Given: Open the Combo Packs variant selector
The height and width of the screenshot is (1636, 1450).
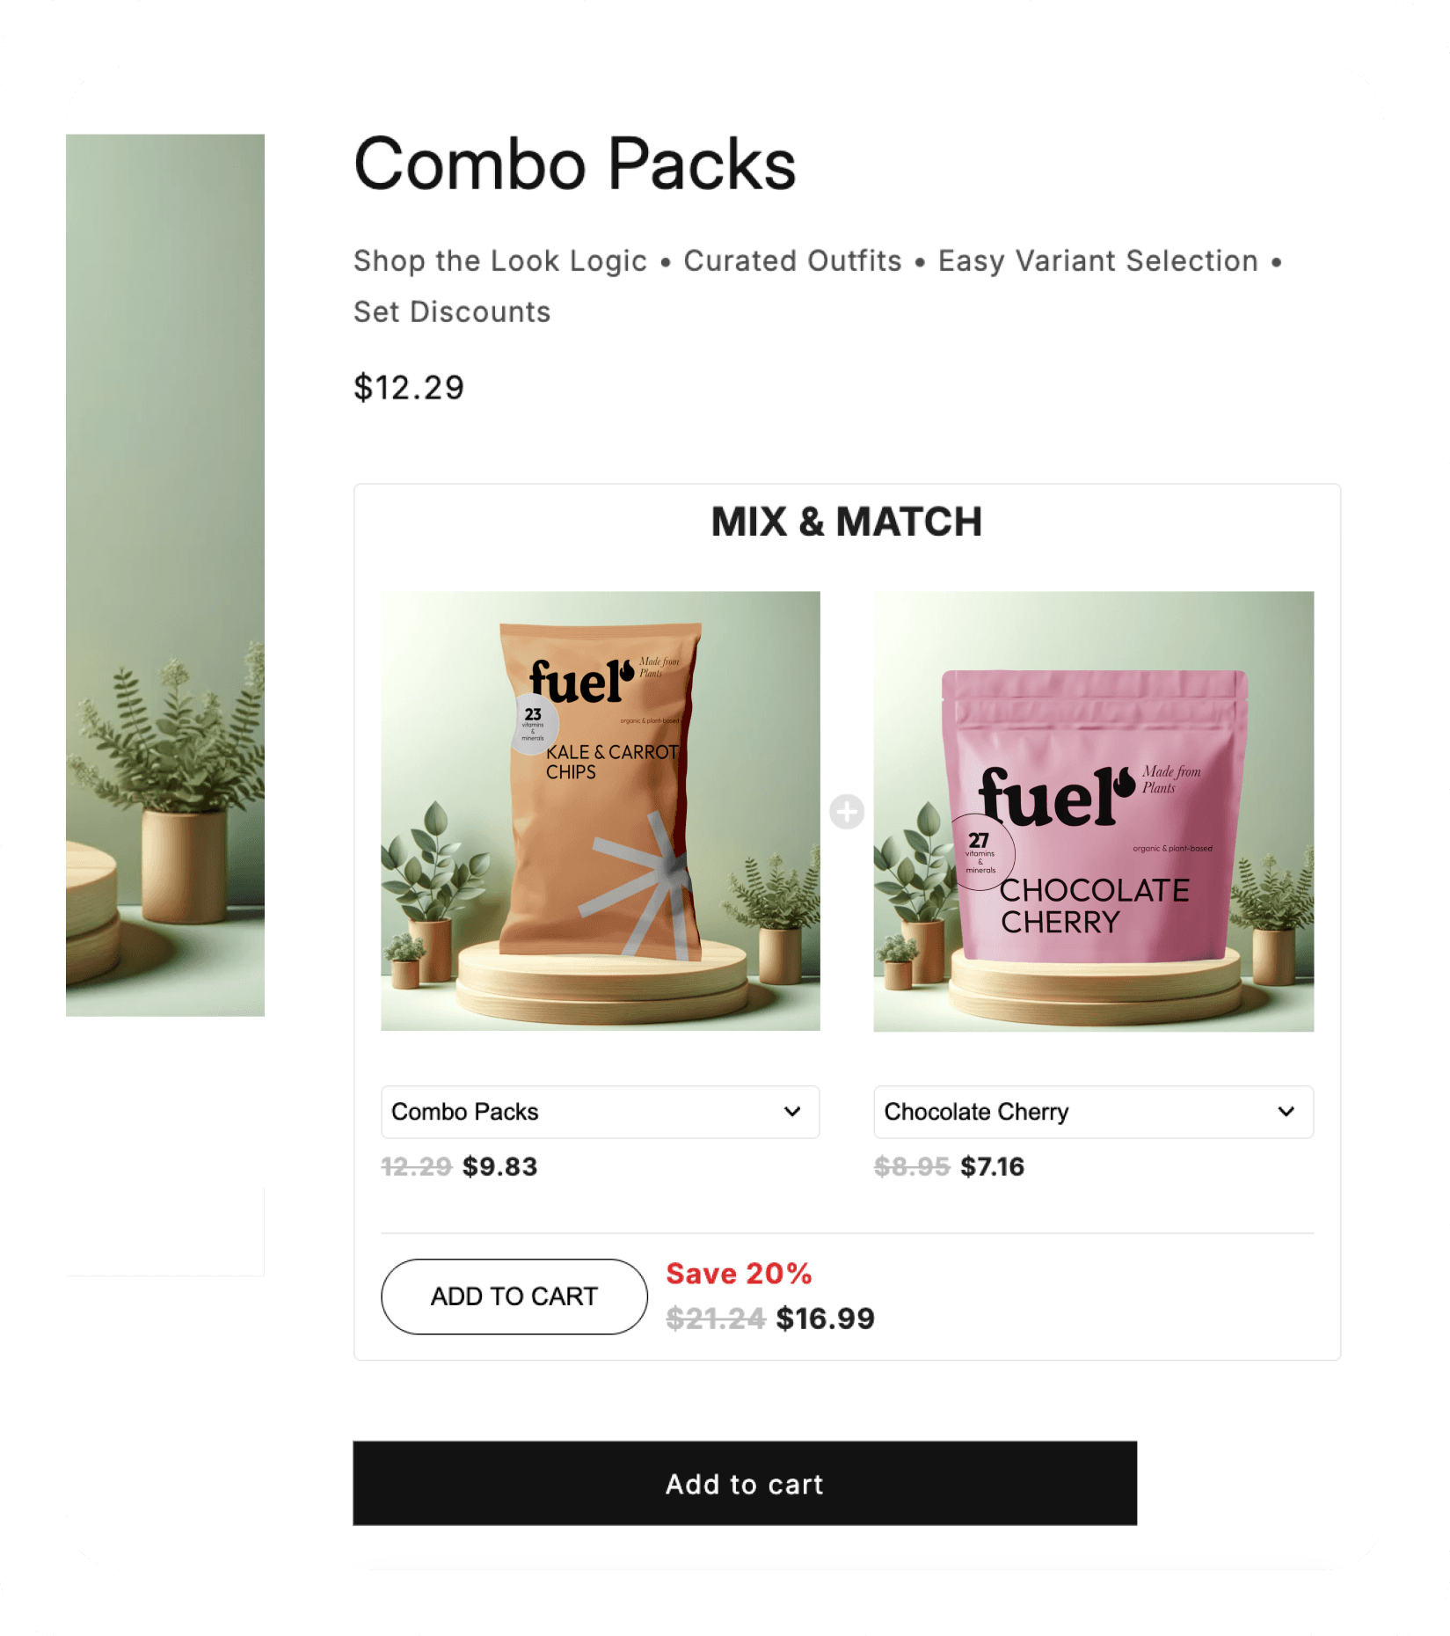Looking at the screenshot, I should click(x=600, y=1112).
